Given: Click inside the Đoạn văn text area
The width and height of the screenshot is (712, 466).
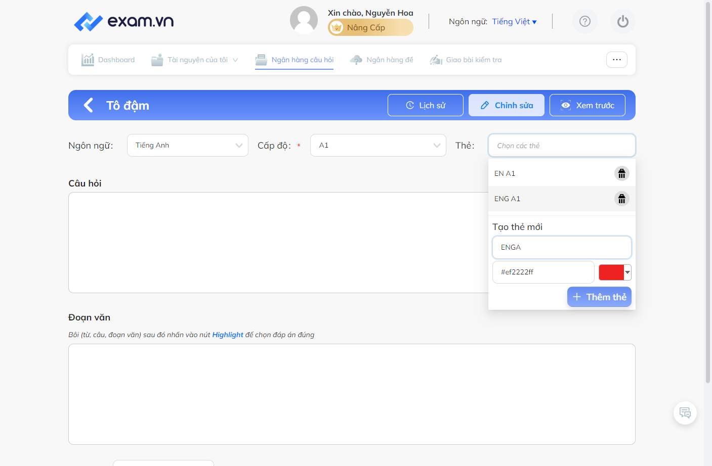Looking at the screenshot, I should (x=352, y=394).
